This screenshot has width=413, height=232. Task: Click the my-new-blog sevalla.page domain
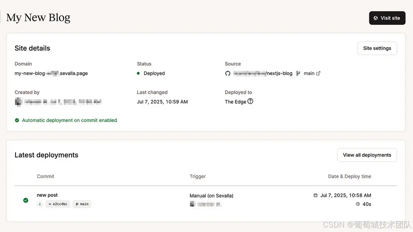point(51,74)
